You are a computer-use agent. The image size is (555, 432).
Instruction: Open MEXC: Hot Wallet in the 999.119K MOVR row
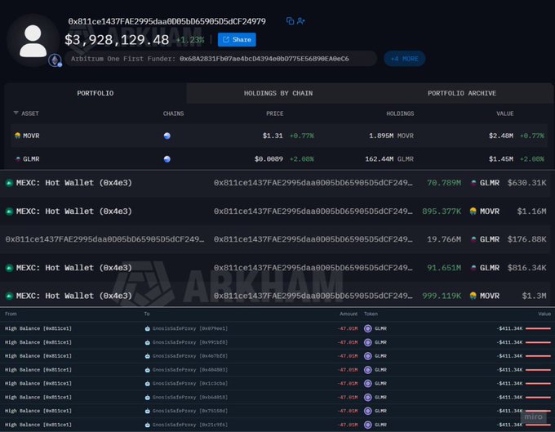coord(74,296)
